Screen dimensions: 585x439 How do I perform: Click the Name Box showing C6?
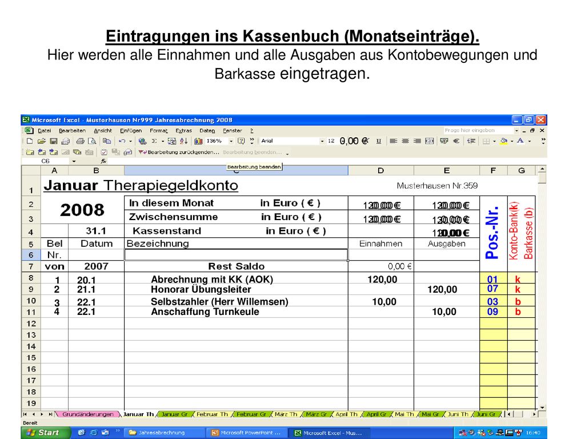click(46, 161)
